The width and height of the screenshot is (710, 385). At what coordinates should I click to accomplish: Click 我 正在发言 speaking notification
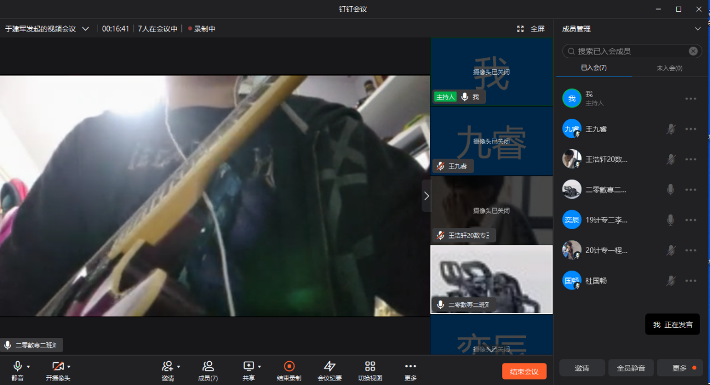[672, 325]
